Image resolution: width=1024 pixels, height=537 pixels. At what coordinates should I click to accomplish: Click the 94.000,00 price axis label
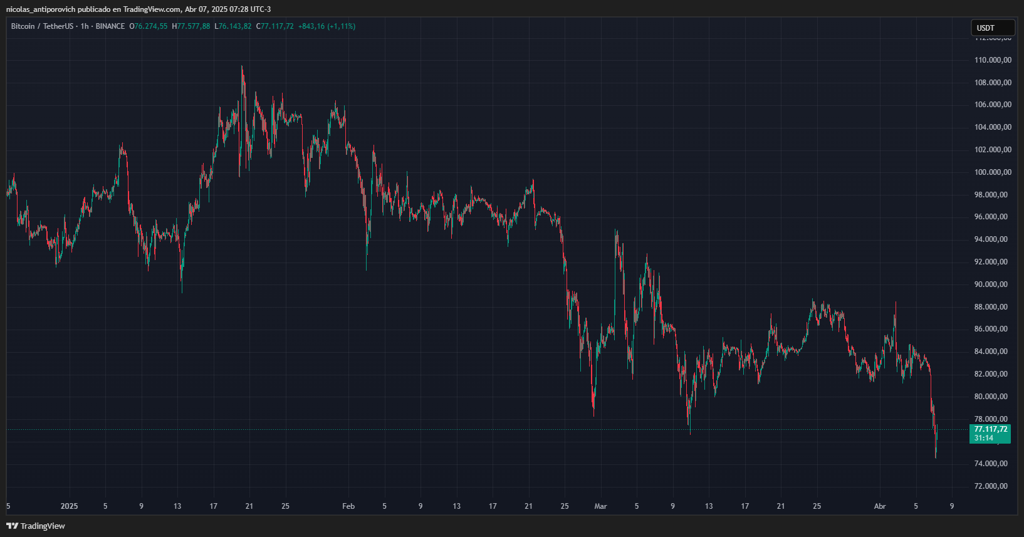[x=991, y=239]
